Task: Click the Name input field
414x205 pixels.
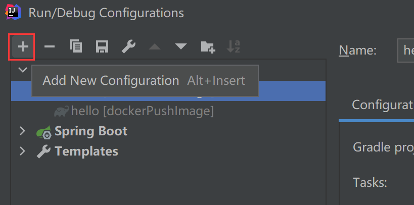Action: (406, 50)
